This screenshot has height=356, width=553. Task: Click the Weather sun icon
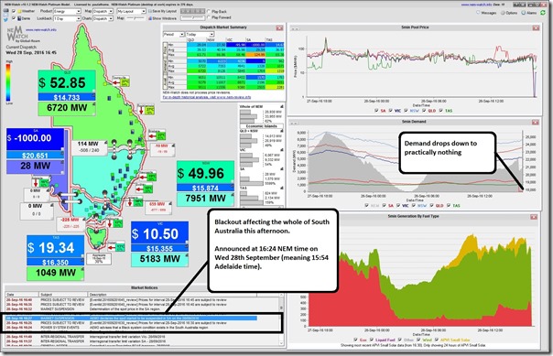(x=20, y=11)
